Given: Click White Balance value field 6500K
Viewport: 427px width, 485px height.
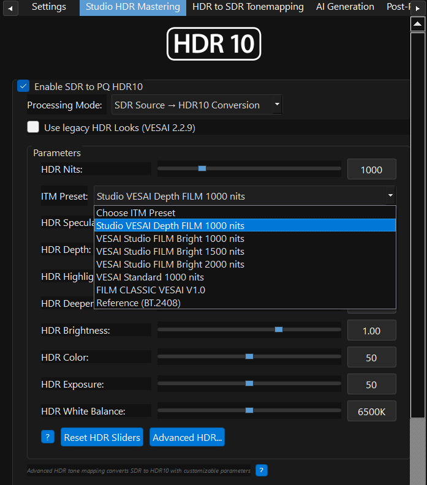Looking at the screenshot, I should [372, 411].
